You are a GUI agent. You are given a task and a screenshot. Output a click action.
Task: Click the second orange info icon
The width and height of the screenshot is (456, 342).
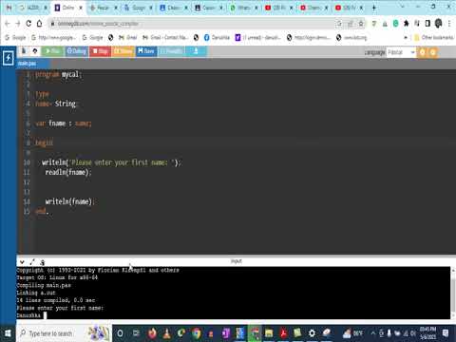click(433, 52)
